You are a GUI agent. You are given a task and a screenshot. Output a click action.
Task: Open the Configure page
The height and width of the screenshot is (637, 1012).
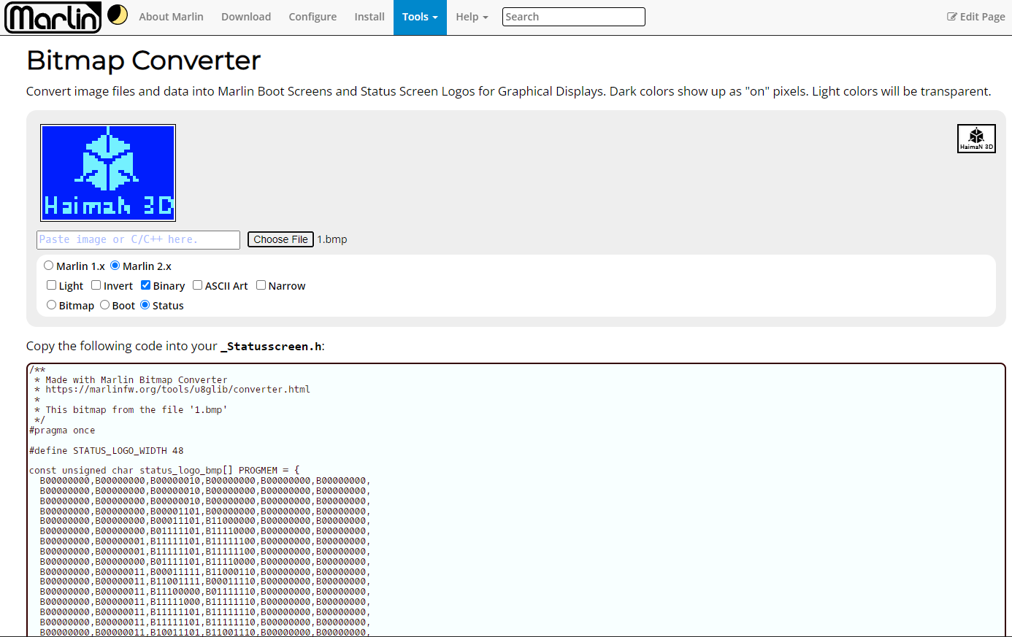pos(313,17)
